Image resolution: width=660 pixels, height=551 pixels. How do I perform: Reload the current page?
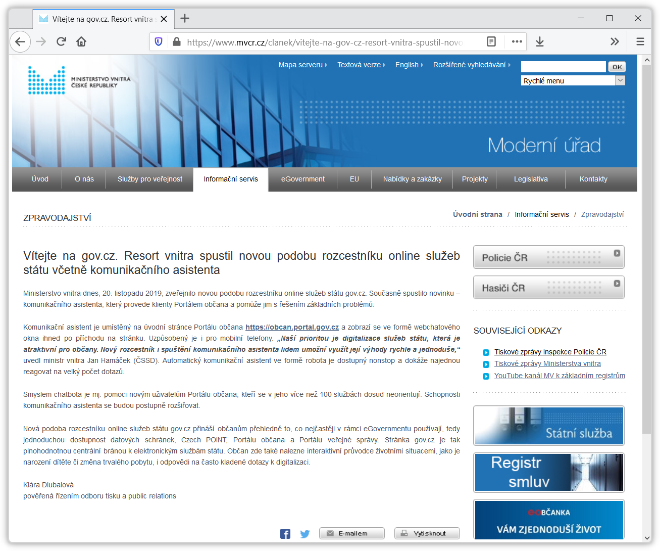point(61,41)
